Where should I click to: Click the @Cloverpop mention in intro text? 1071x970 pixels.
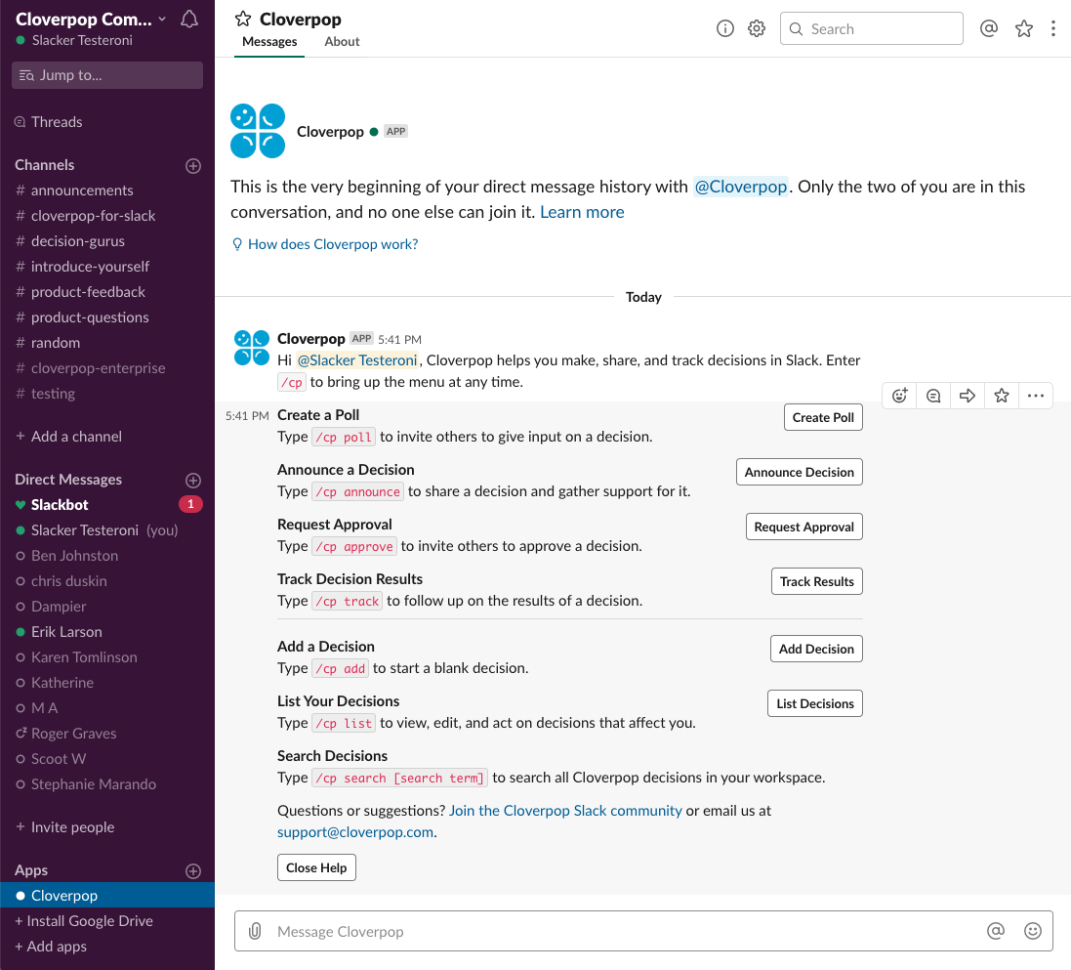pos(741,187)
